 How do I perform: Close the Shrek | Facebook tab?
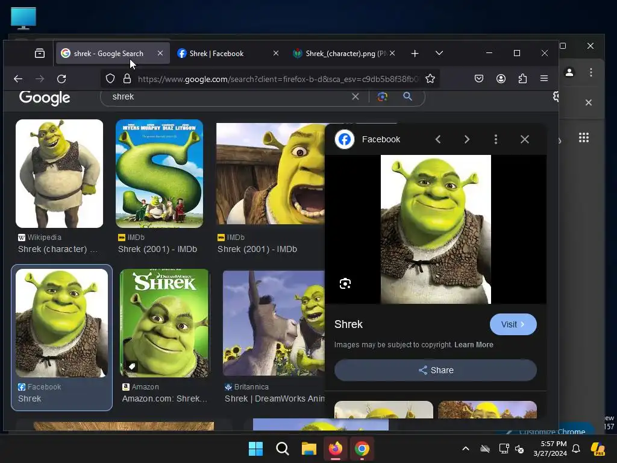pos(276,53)
